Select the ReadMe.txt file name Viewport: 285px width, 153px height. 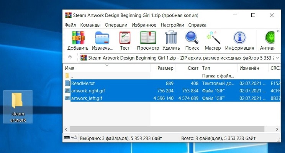(x=83, y=83)
